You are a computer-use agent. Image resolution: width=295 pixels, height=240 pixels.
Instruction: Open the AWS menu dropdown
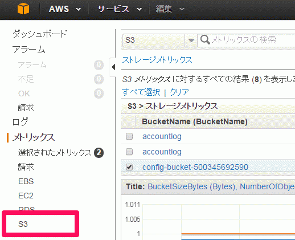pos(65,9)
